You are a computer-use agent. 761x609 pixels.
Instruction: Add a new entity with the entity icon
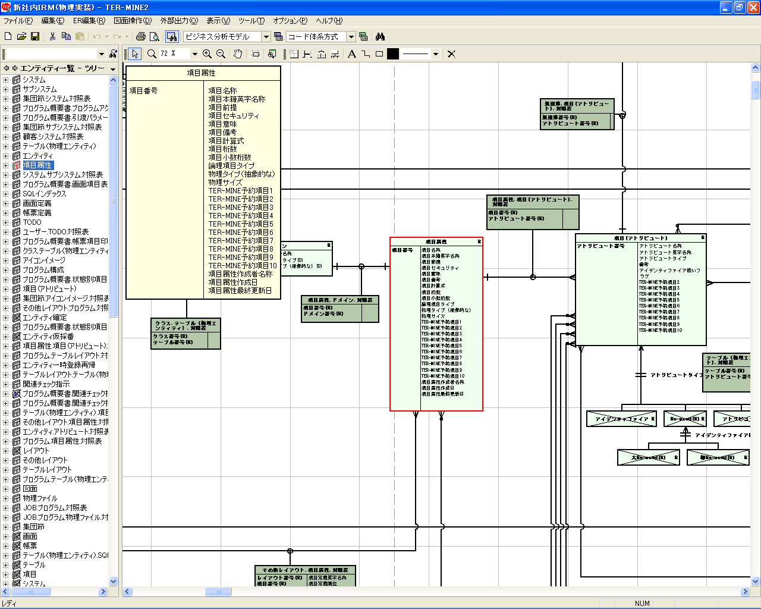click(294, 54)
